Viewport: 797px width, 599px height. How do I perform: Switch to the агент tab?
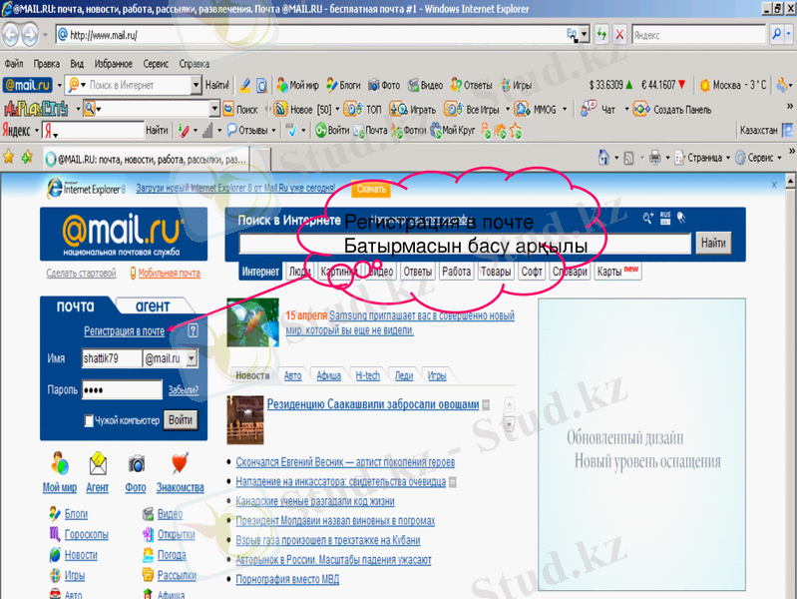click(153, 306)
